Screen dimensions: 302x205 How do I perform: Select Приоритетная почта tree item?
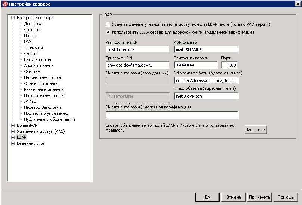(x=44, y=95)
